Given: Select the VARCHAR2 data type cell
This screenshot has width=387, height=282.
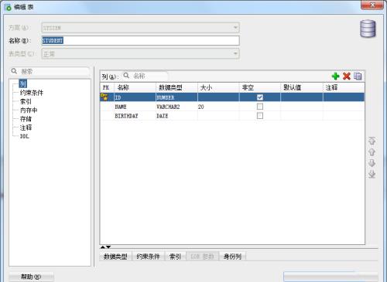Looking at the screenshot, I should pos(176,107).
